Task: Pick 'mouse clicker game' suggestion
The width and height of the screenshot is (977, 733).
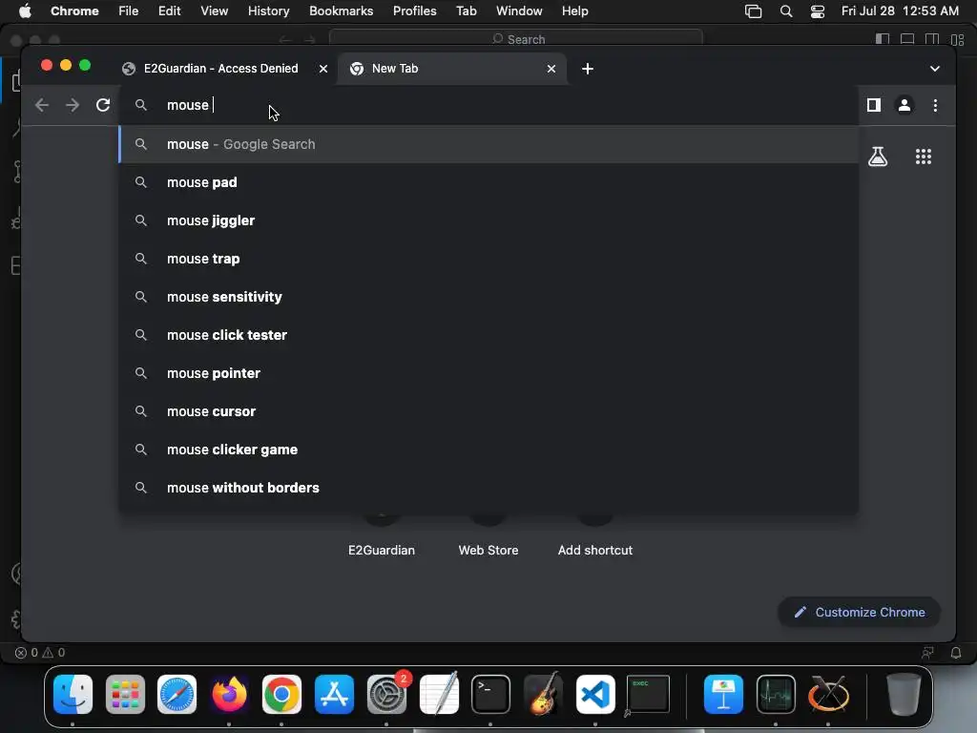Action: pyautogui.click(x=488, y=450)
